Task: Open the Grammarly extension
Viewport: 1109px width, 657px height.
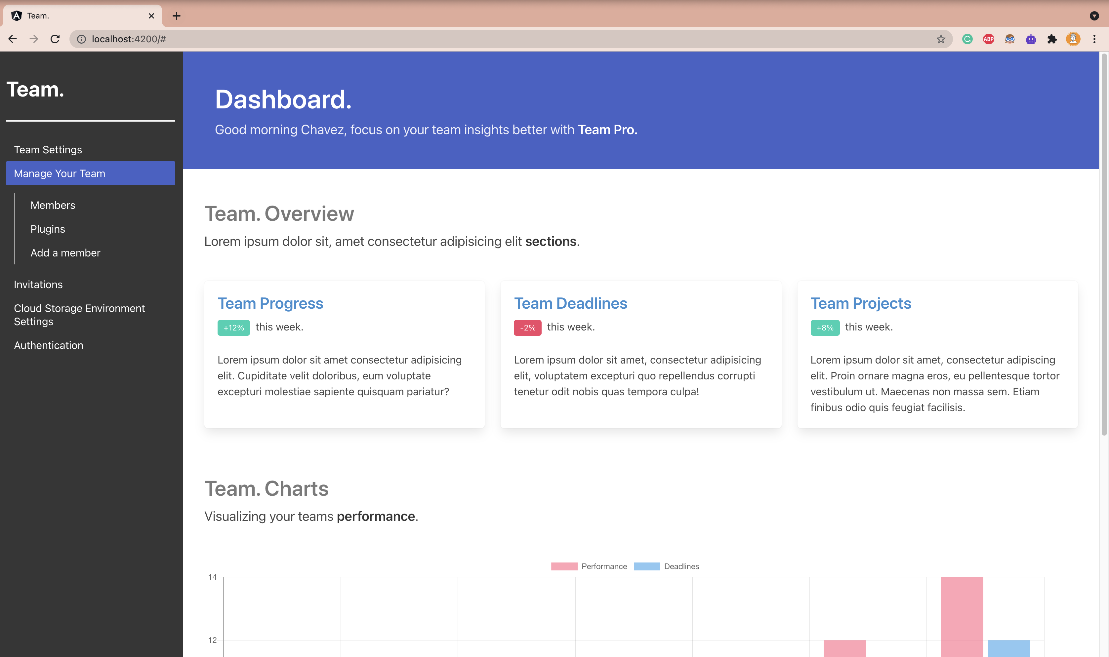Action: click(967, 39)
